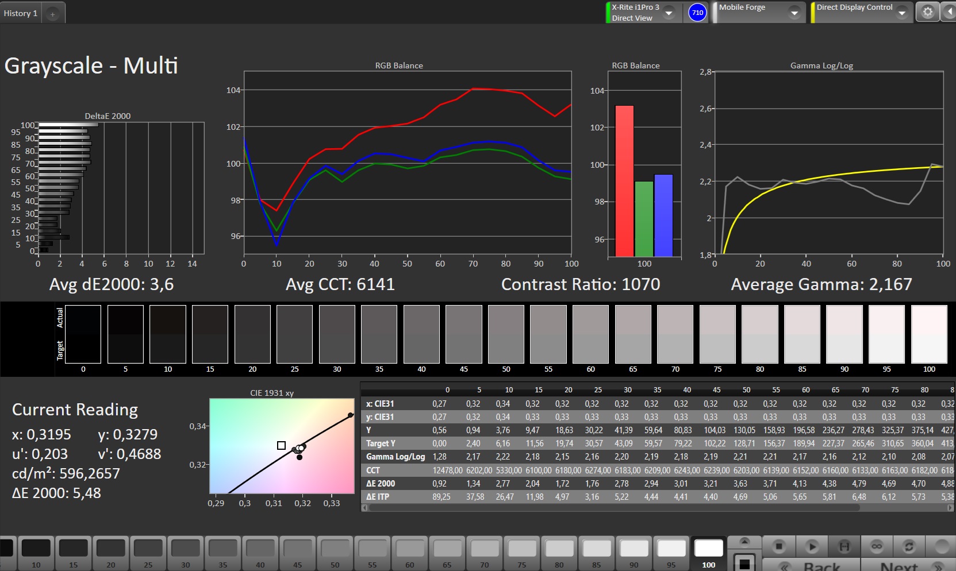Go to the Next page

908,565
